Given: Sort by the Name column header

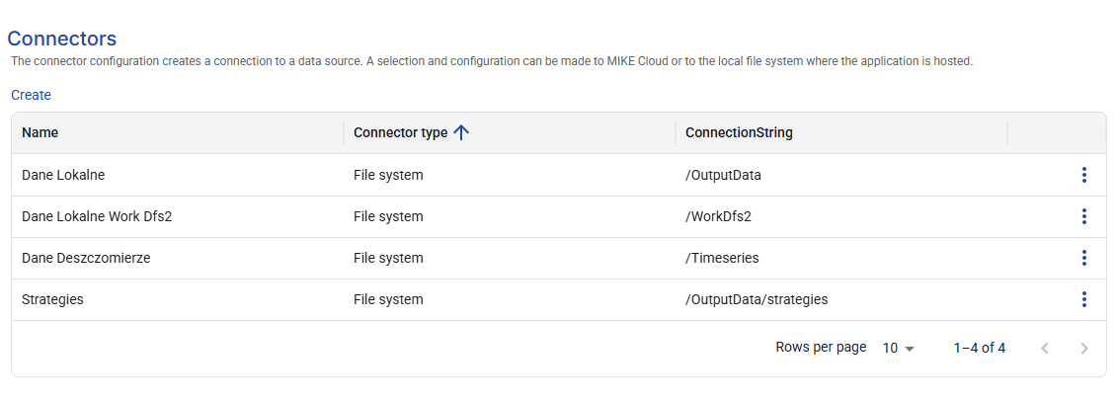Looking at the screenshot, I should coord(40,132).
